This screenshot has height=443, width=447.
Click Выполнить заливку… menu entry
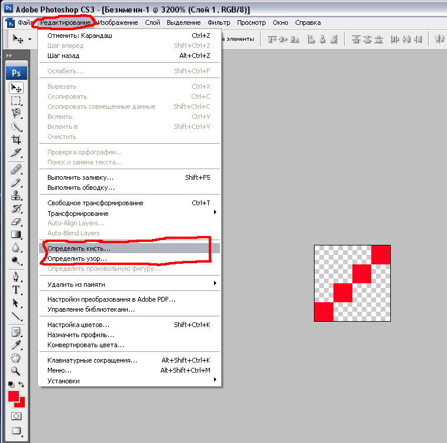click(80, 177)
